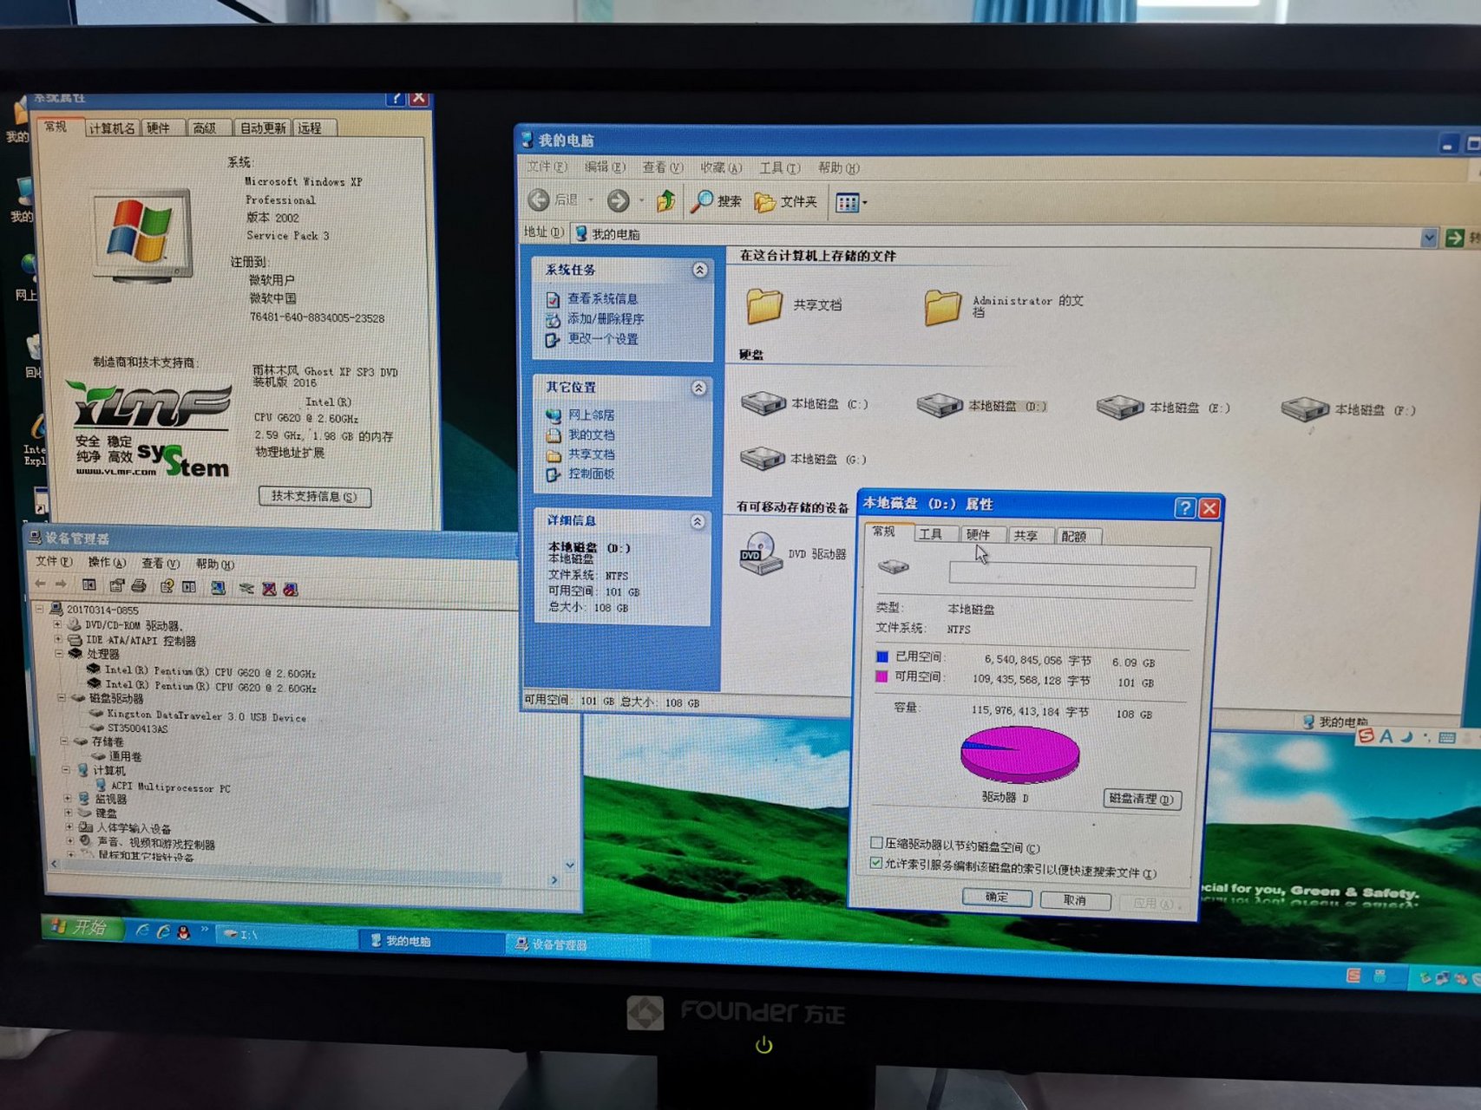The height and width of the screenshot is (1110, 1481).
Task: Open Search (搜索) in My Computer toolbar
Action: point(716,201)
